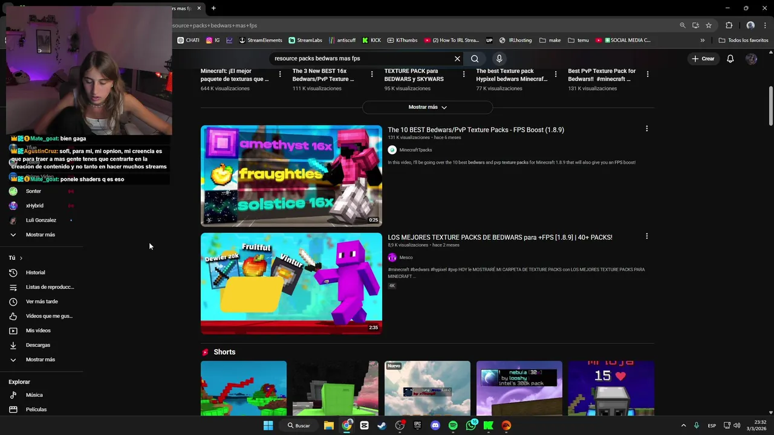The height and width of the screenshot is (435, 774).
Task: Open the KiThumbs bookmark
Action: 402,40
